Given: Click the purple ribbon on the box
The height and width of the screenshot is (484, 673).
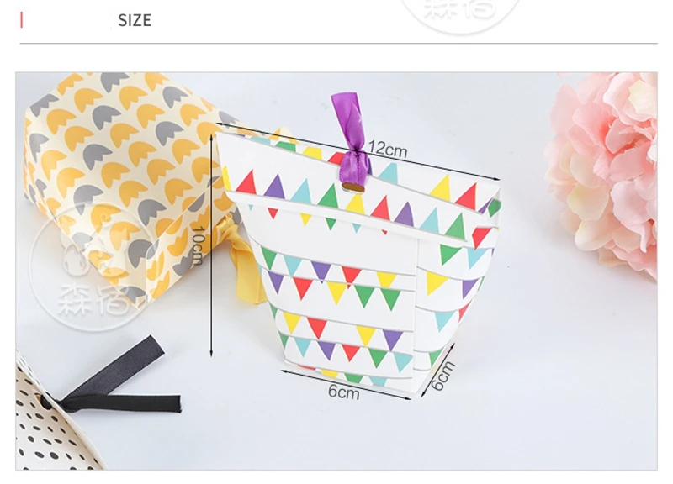Looking at the screenshot, I should click(352, 138).
